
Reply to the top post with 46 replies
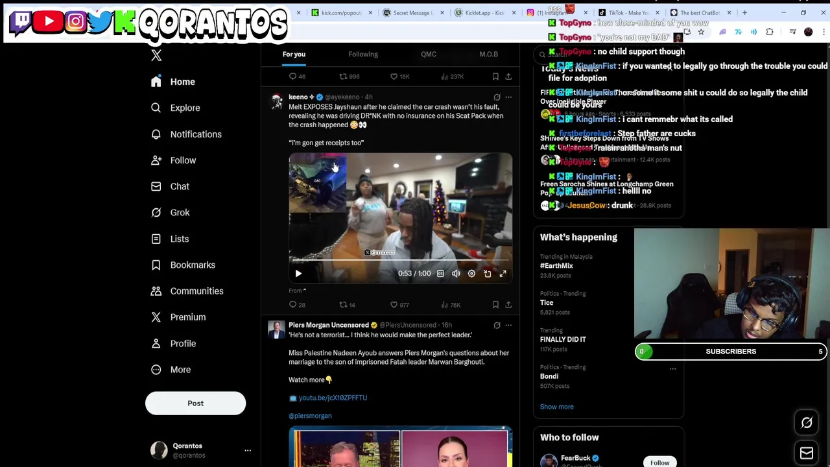click(297, 77)
